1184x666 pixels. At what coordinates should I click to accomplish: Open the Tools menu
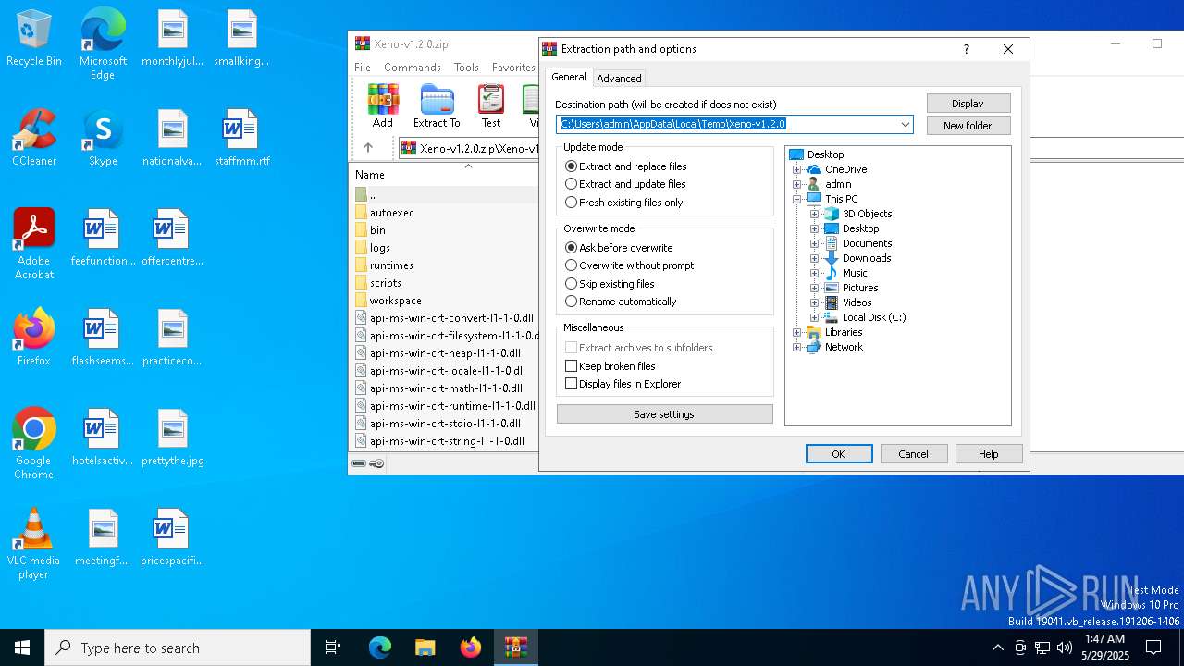(466, 68)
